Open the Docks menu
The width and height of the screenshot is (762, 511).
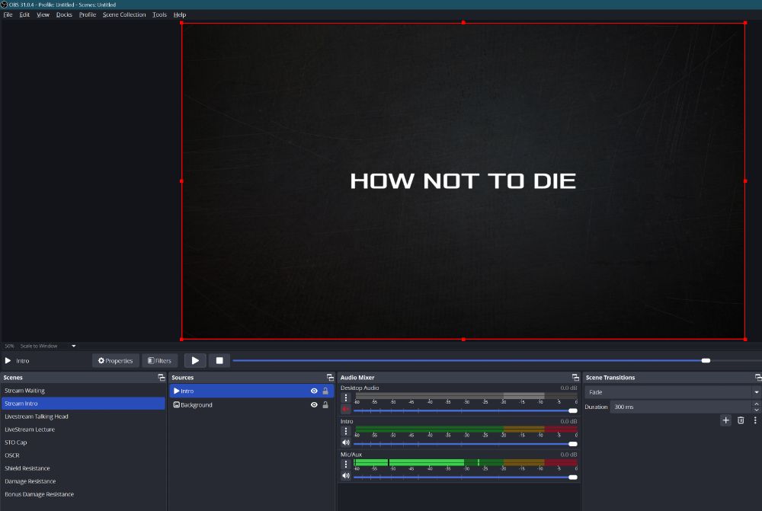[64, 14]
